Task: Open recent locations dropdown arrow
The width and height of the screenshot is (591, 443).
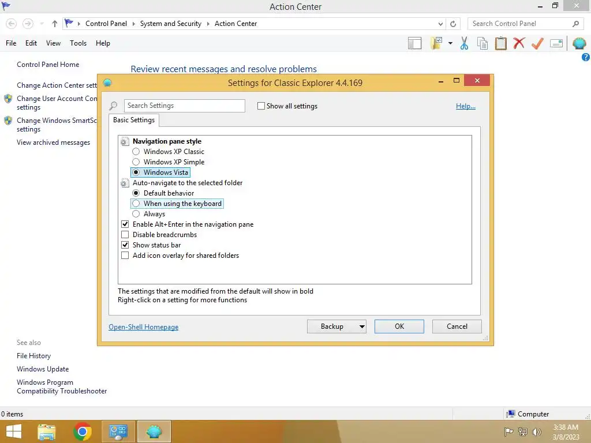Action: point(42,24)
